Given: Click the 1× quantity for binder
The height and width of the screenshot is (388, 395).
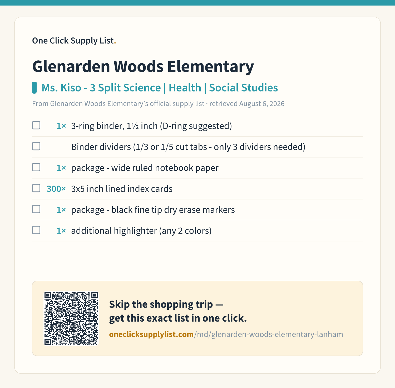Looking at the screenshot, I should [61, 126].
